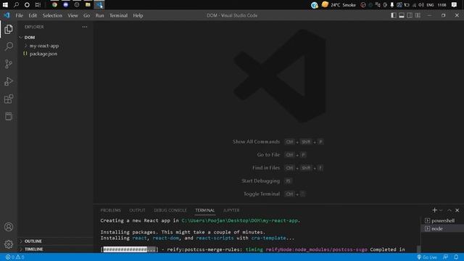Click the ENG language indicator
The image size is (464, 261).
(x=430, y=5)
